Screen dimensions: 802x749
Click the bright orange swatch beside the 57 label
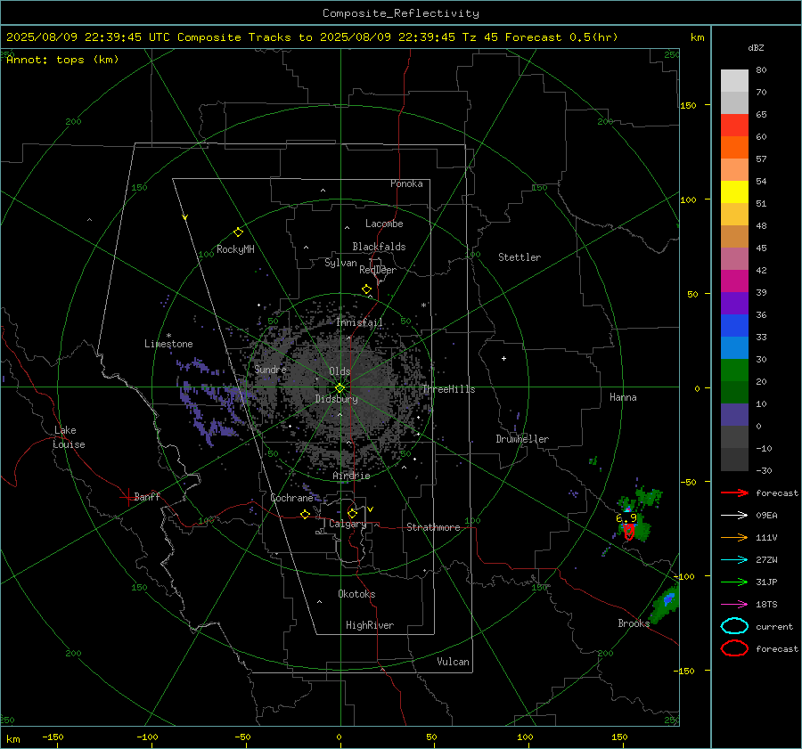pos(734,147)
